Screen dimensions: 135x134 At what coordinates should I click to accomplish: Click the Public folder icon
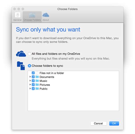tap(37, 88)
